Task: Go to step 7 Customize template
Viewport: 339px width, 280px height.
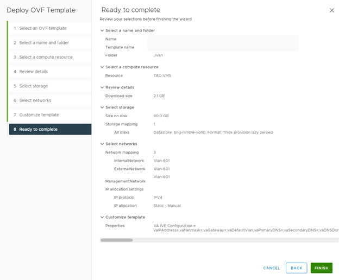Action: [x=50, y=115]
